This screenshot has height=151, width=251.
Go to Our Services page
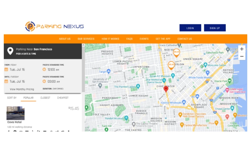86,39
